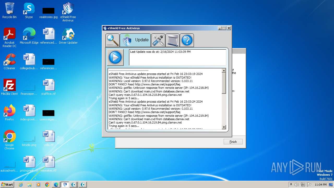Select the Google Chrome desktop shortcut
Viewport: 334px width, 188px height.
9,140
